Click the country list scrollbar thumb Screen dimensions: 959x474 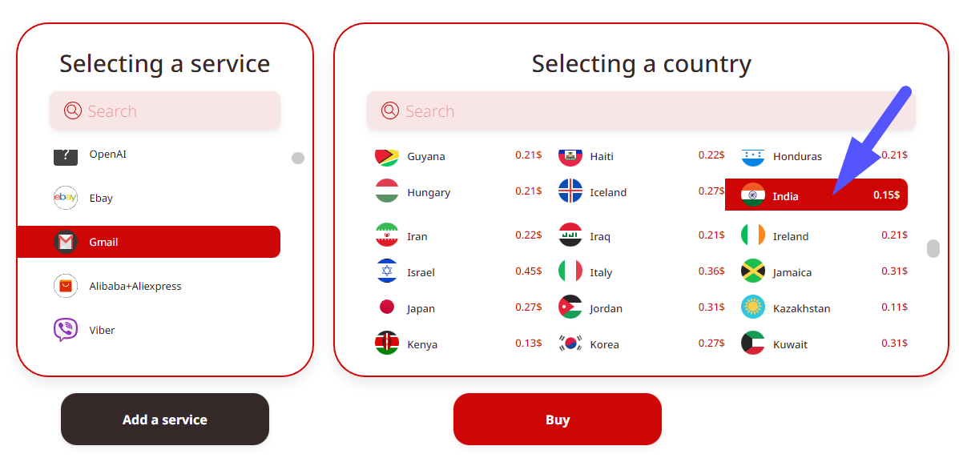point(933,249)
